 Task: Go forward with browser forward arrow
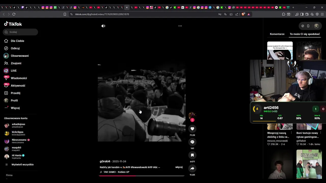[x=9, y=14]
